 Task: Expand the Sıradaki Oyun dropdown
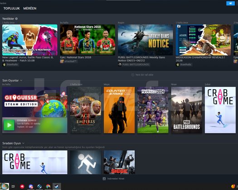point(23,143)
